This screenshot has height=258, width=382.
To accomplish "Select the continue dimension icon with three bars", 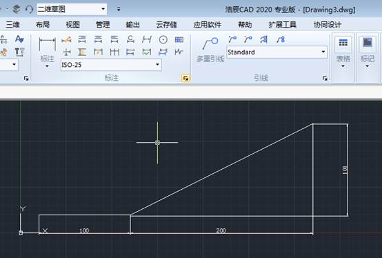I will tap(114, 52).
